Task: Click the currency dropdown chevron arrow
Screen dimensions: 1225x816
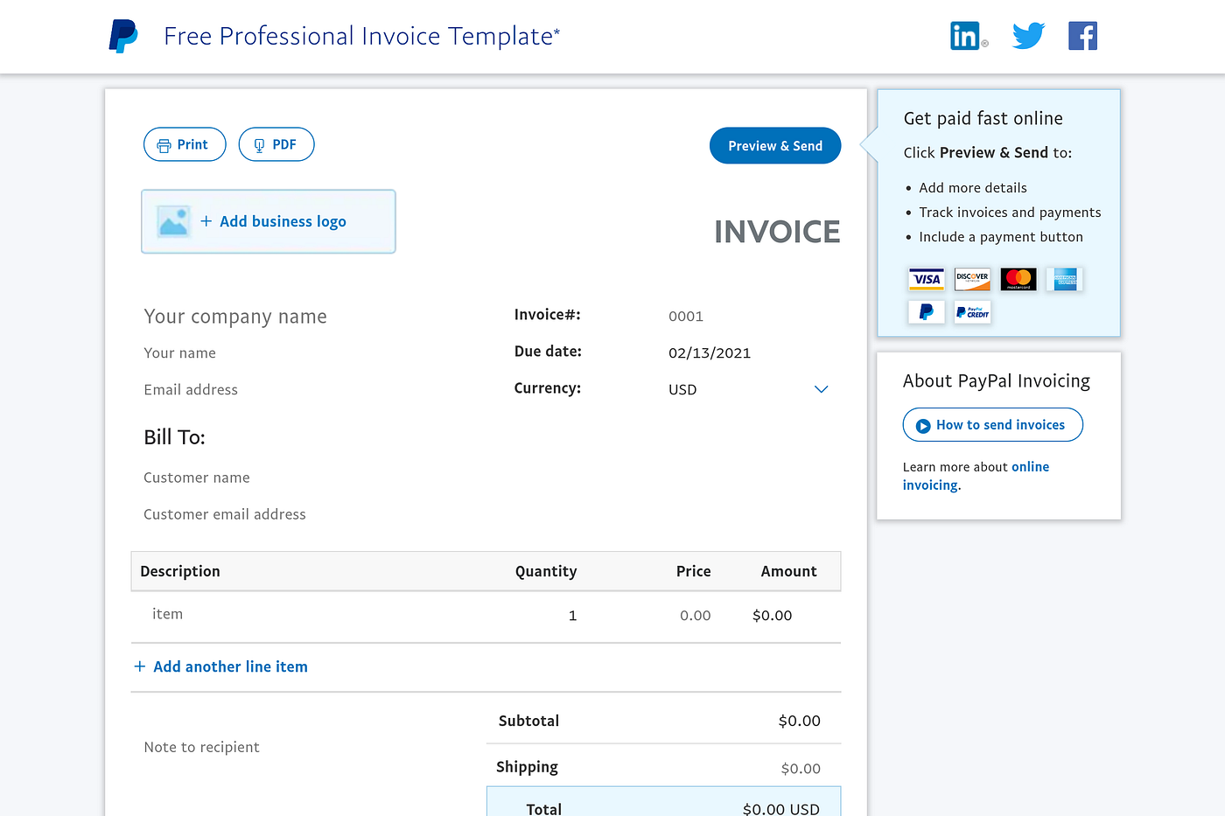Action: 821,389
